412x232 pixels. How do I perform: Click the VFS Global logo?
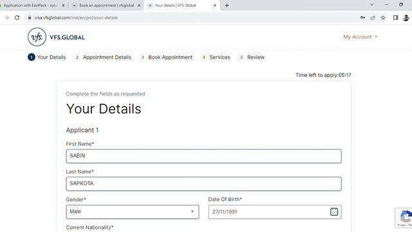tap(56, 37)
